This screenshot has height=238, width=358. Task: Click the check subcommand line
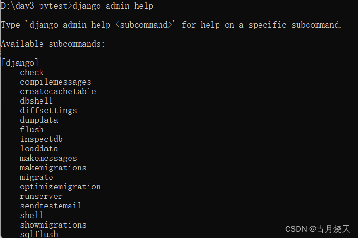[32, 72]
